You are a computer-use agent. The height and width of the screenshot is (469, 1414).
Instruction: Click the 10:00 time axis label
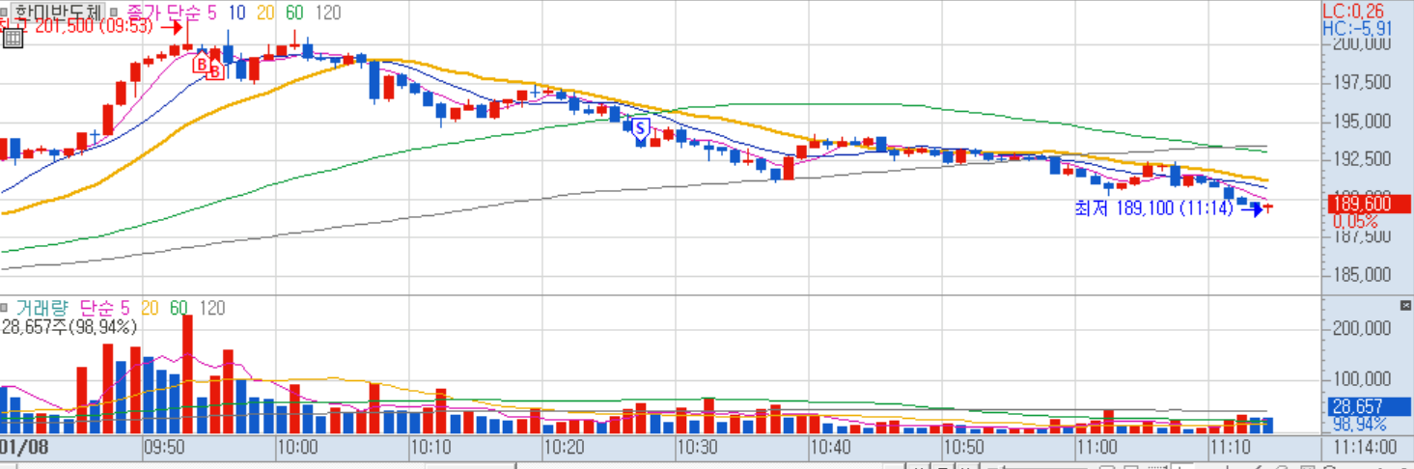298,447
